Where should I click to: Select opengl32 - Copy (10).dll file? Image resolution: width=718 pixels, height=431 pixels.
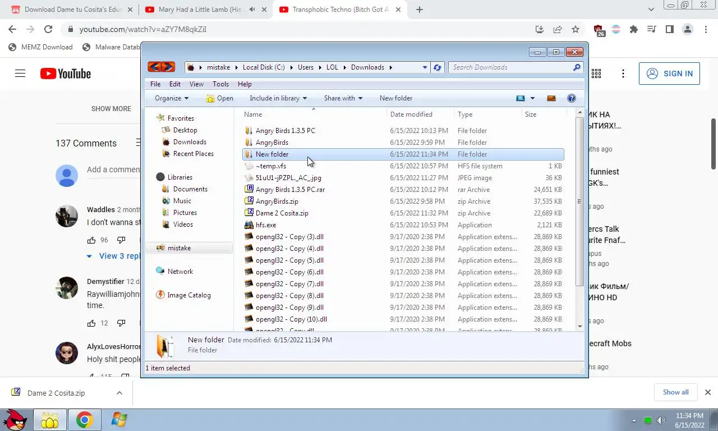tap(291, 319)
